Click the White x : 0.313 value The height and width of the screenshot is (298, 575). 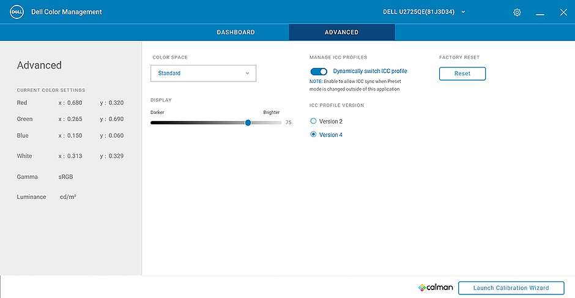70,156
